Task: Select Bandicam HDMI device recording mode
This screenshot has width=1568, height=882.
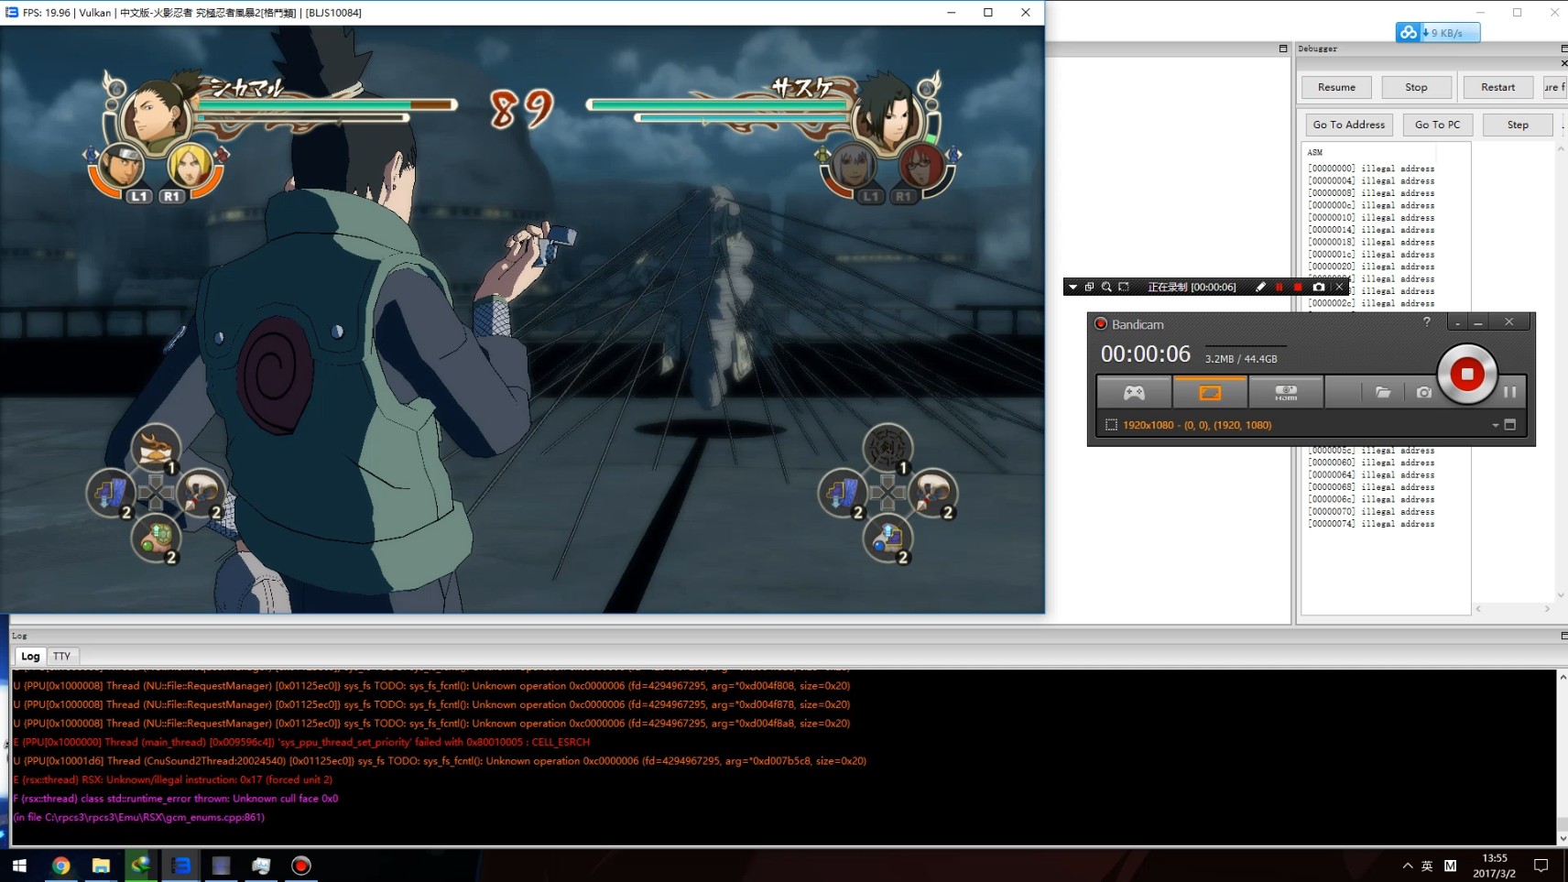Action: pos(1286,393)
